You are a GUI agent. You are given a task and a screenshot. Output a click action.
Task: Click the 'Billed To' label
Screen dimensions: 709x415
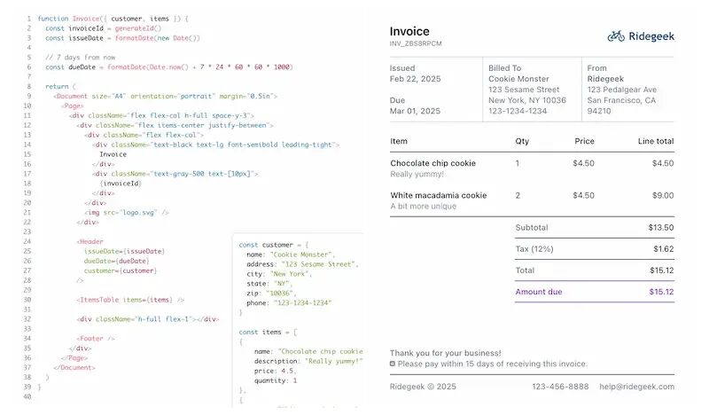point(504,68)
